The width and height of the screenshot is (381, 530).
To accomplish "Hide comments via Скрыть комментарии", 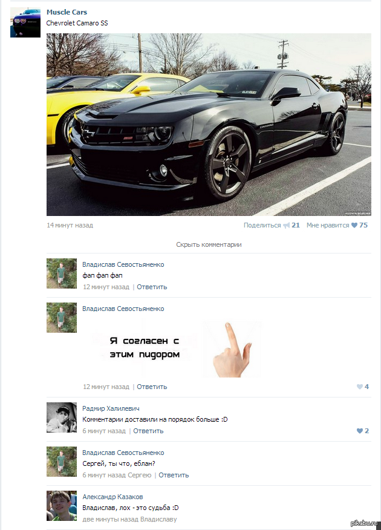I will 209,244.
